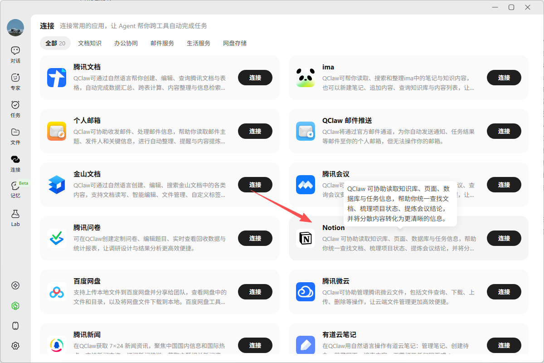The image size is (544, 363).
Task: Click the 有道云笔记 card title
Action: pyautogui.click(x=340, y=334)
